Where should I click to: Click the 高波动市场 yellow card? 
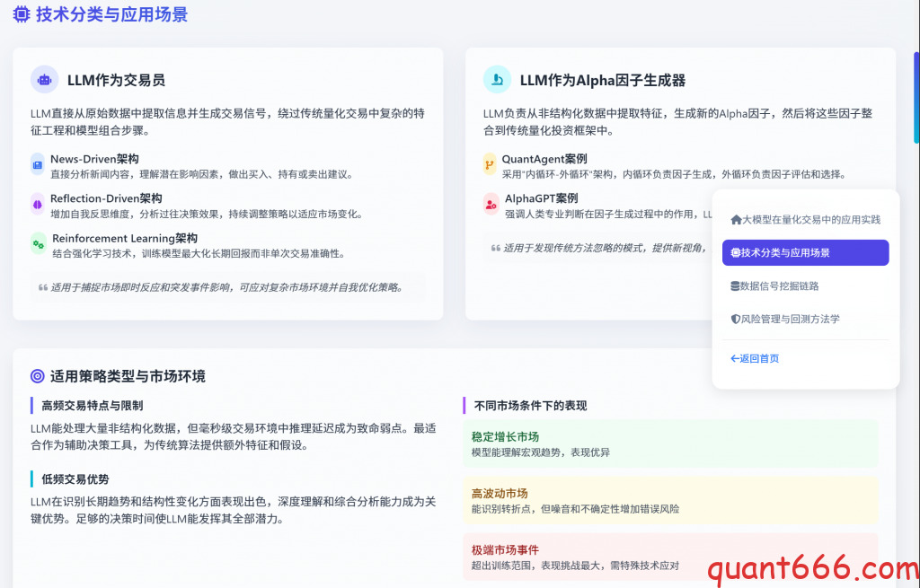click(670, 500)
